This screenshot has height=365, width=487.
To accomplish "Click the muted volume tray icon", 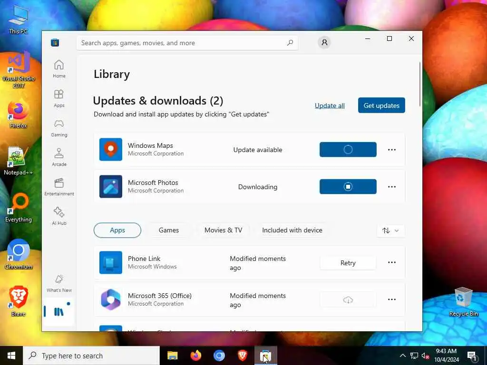I will (x=425, y=355).
